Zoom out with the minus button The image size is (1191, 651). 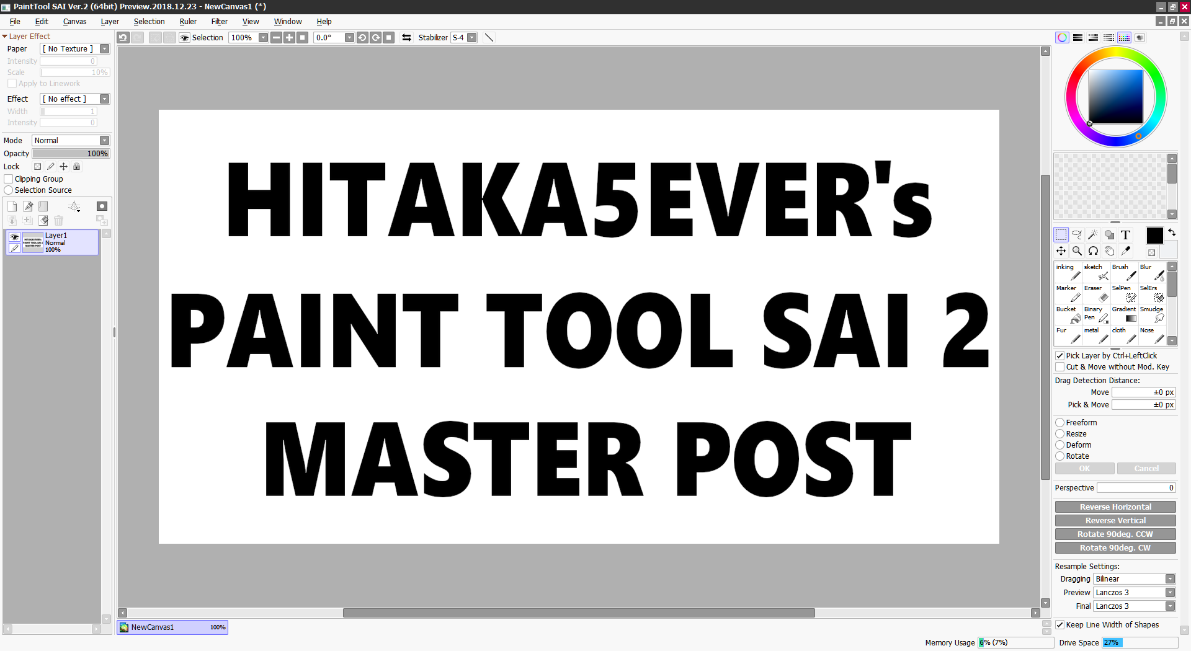[x=277, y=38]
